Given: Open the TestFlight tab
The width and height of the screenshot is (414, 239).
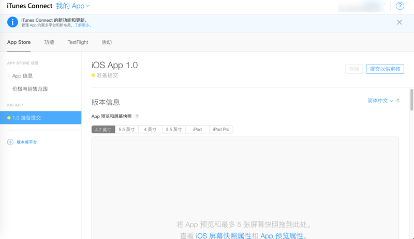Looking at the screenshot, I should click(78, 42).
